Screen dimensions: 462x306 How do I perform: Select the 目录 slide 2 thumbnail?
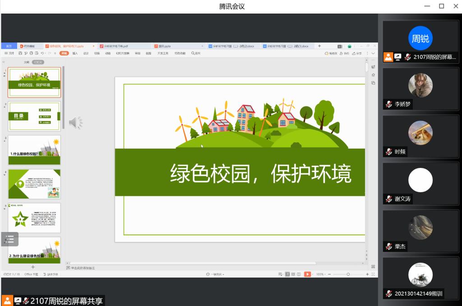click(x=34, y=116)
